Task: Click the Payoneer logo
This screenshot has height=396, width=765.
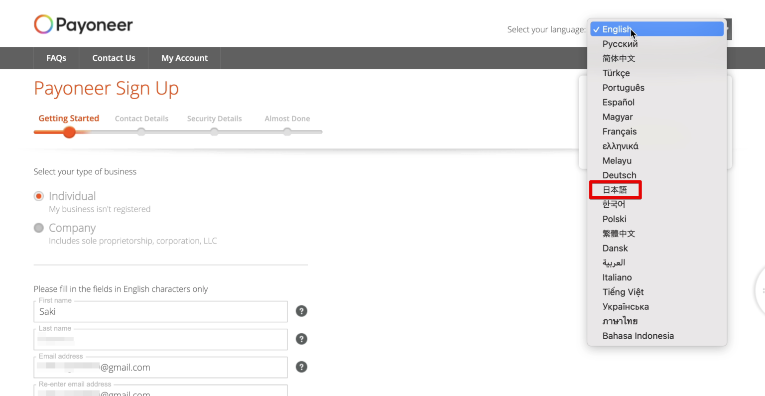Action: (83, 24)
